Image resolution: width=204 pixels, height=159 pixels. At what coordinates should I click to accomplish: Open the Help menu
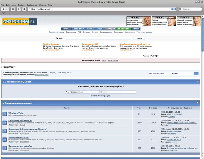point(50,5)
